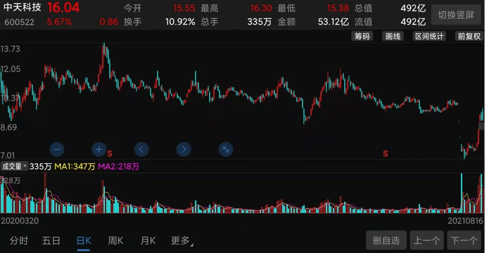Shift chart right with the right arrow icon
This screenshot has width=485, height=253.
click(x=184, y=149)
